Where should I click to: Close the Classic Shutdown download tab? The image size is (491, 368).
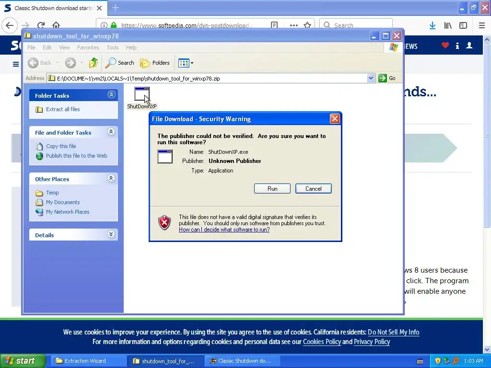coord(99,8)
